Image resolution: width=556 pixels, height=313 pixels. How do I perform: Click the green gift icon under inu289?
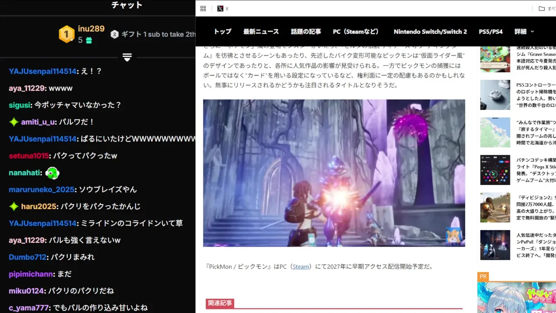click(89, 40)
